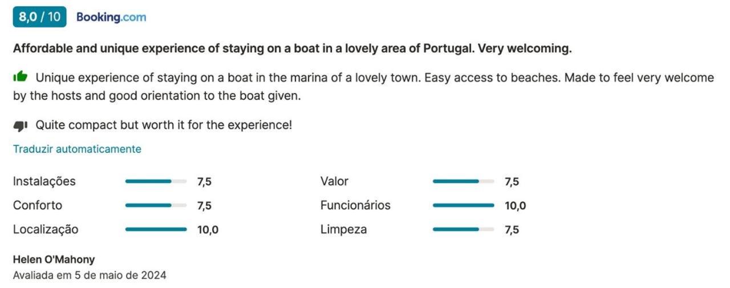Viewport: 730px width, 288px height.
Task: Click the Traduzir automaticamente link
Action: (77, 149)
